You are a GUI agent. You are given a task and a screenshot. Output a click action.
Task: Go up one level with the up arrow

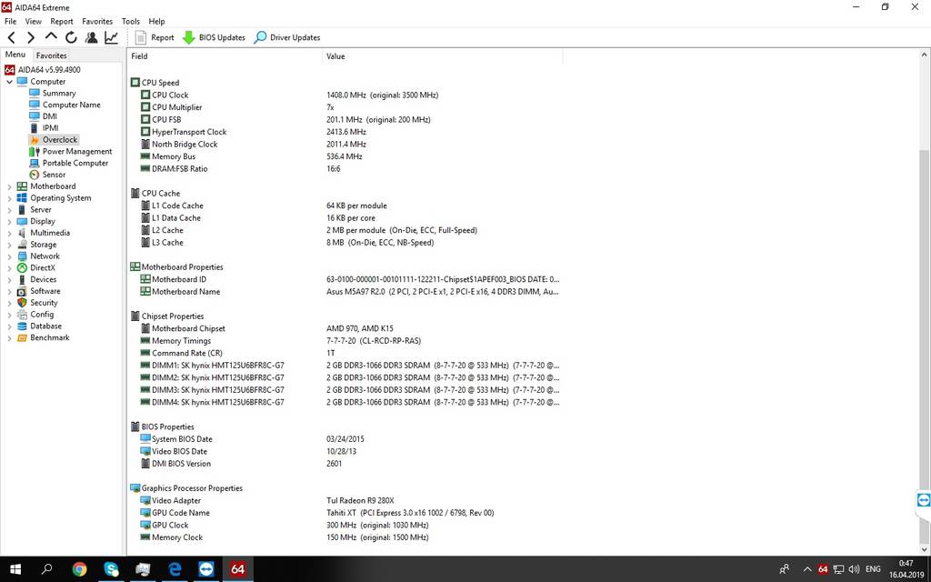pyautogui.click(x=51, y=36)
